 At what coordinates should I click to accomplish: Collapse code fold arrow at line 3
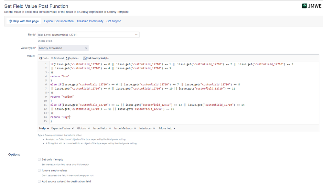point(48,72)
